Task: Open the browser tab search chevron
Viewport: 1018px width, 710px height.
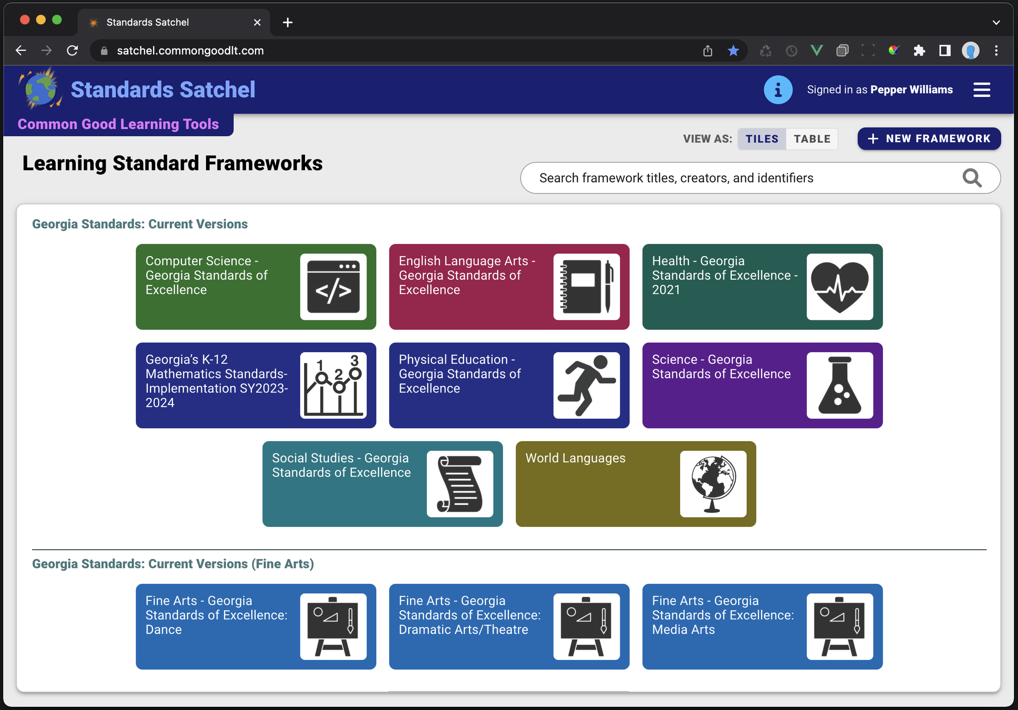Action: [x=996, y=22]
